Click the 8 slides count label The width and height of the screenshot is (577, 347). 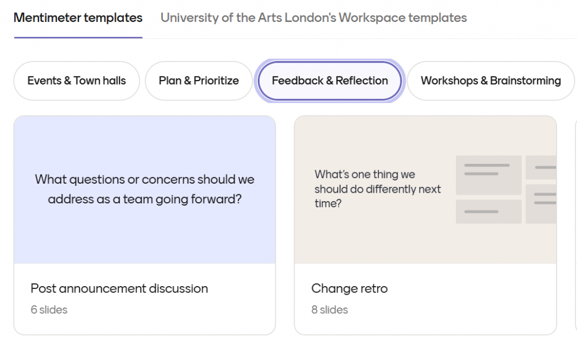[330, 310]
